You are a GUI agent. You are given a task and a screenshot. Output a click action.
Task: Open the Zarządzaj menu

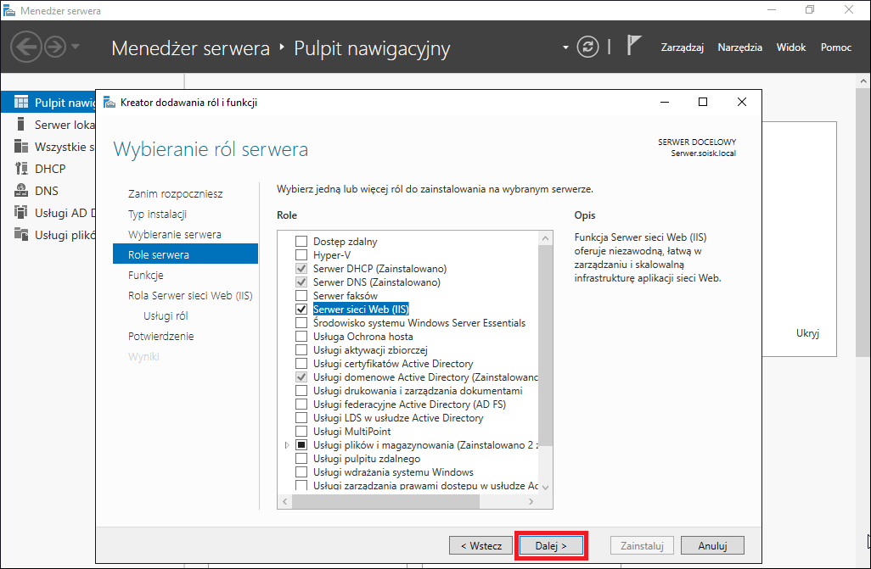click(x=683, y=47)
